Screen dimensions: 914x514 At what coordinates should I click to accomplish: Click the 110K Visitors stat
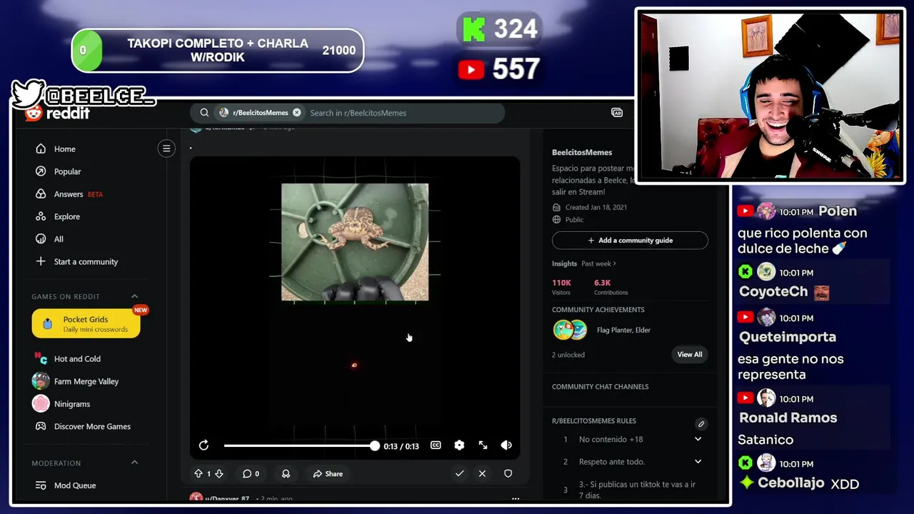pos(561,287)
